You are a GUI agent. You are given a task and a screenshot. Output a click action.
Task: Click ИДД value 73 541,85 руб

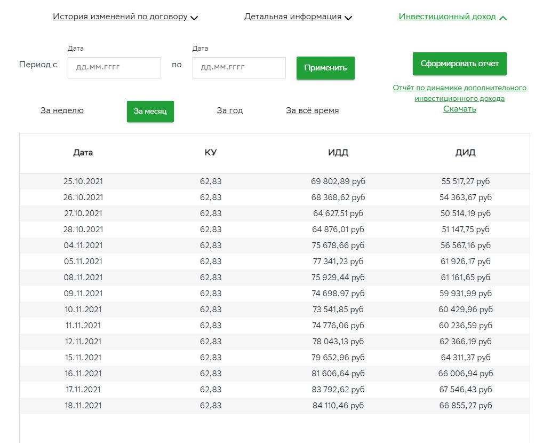(338, 310)
